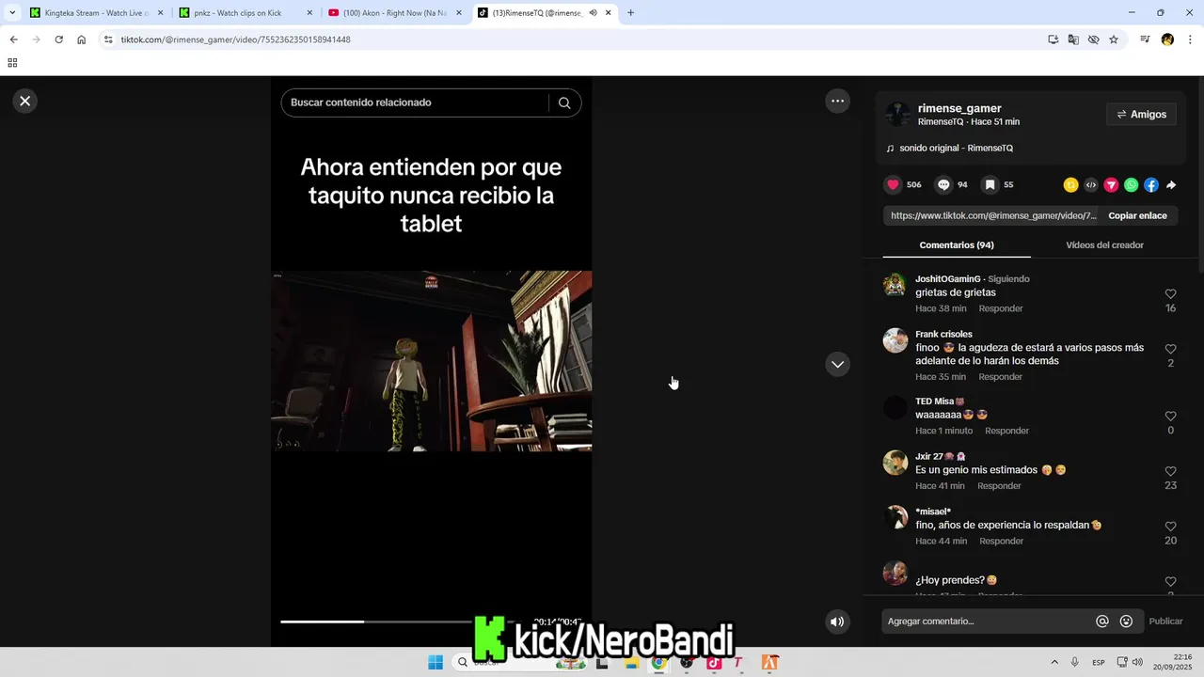
Task: Reply to Frank crisoles' comment
Action: click(x=1000, y=377)
